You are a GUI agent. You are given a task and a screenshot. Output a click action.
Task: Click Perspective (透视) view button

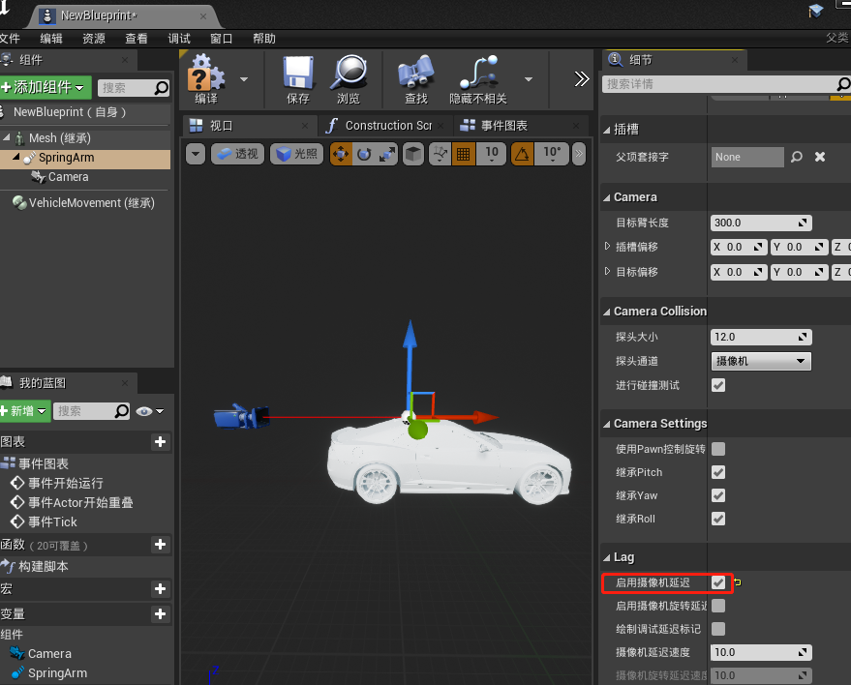coord(237,154)
